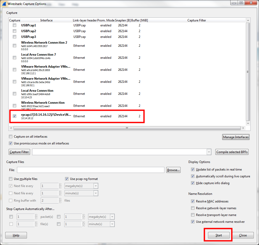
Task: Click the Start capture button
Action: [x=219, y=235]
